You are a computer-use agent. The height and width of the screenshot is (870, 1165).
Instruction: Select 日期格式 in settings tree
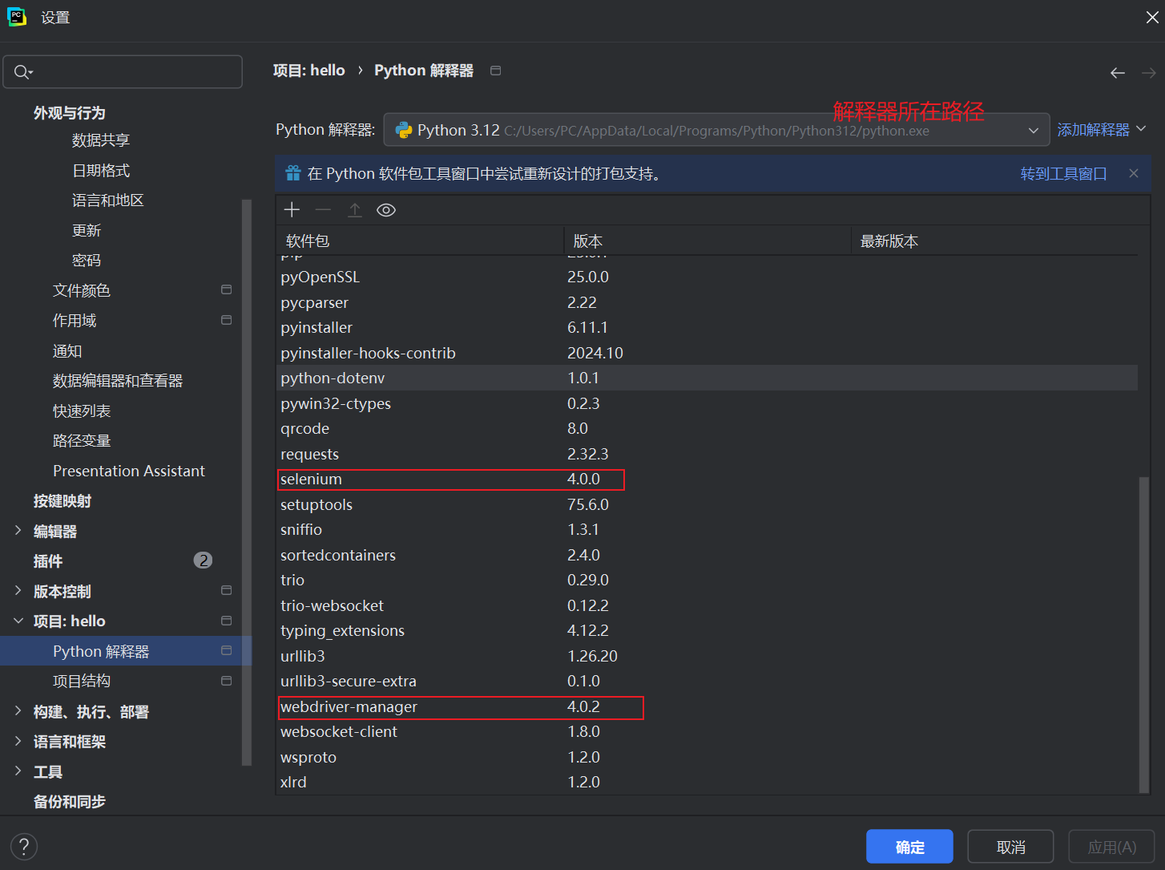(101, 171)
